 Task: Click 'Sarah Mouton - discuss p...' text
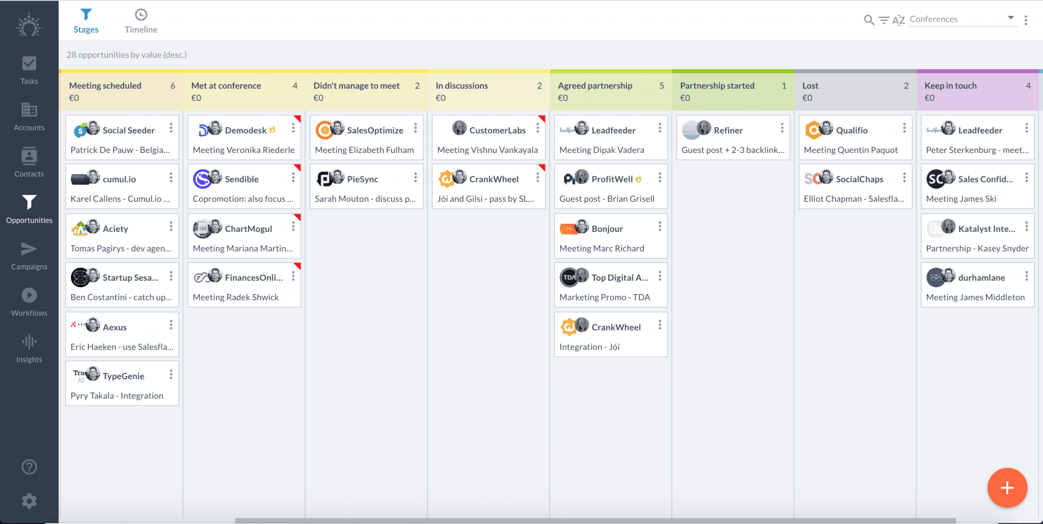[365, 199]
